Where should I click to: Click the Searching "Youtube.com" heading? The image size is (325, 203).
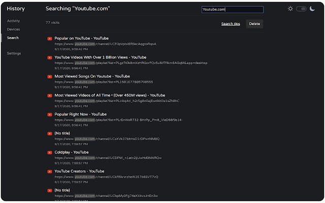[x=78, y=9]
